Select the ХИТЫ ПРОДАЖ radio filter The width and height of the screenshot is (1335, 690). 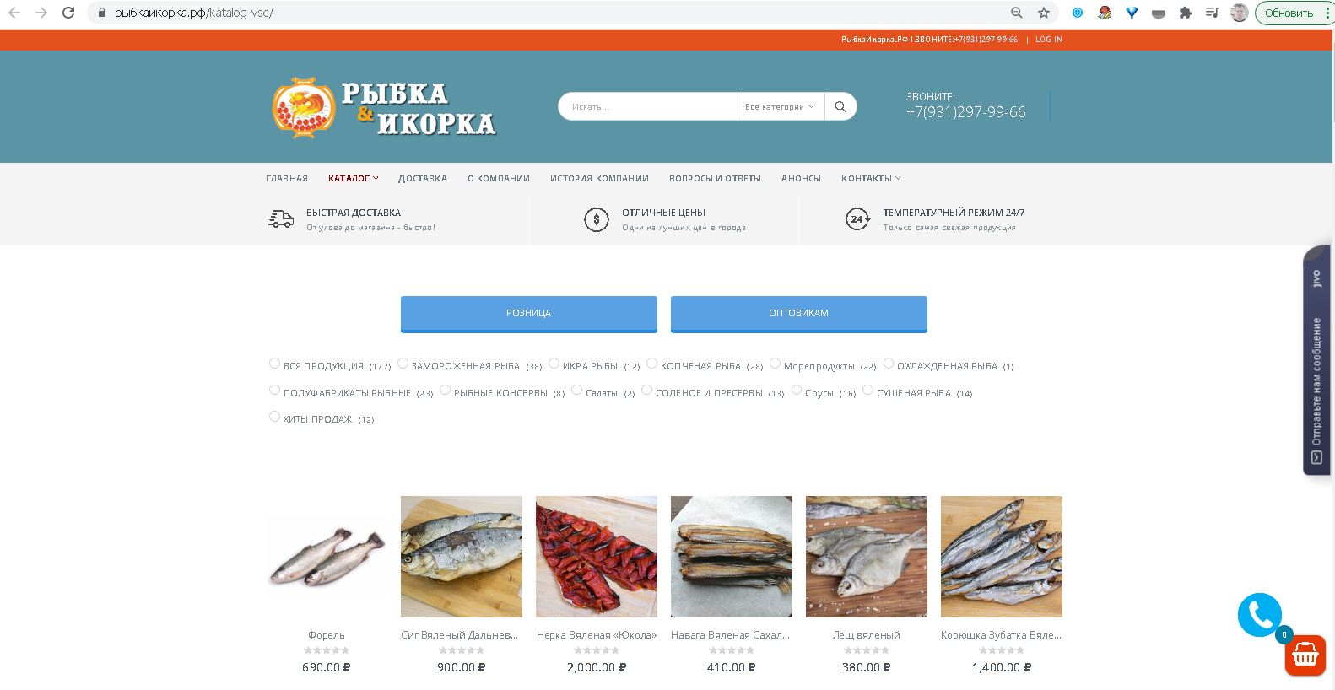(274, 417)
